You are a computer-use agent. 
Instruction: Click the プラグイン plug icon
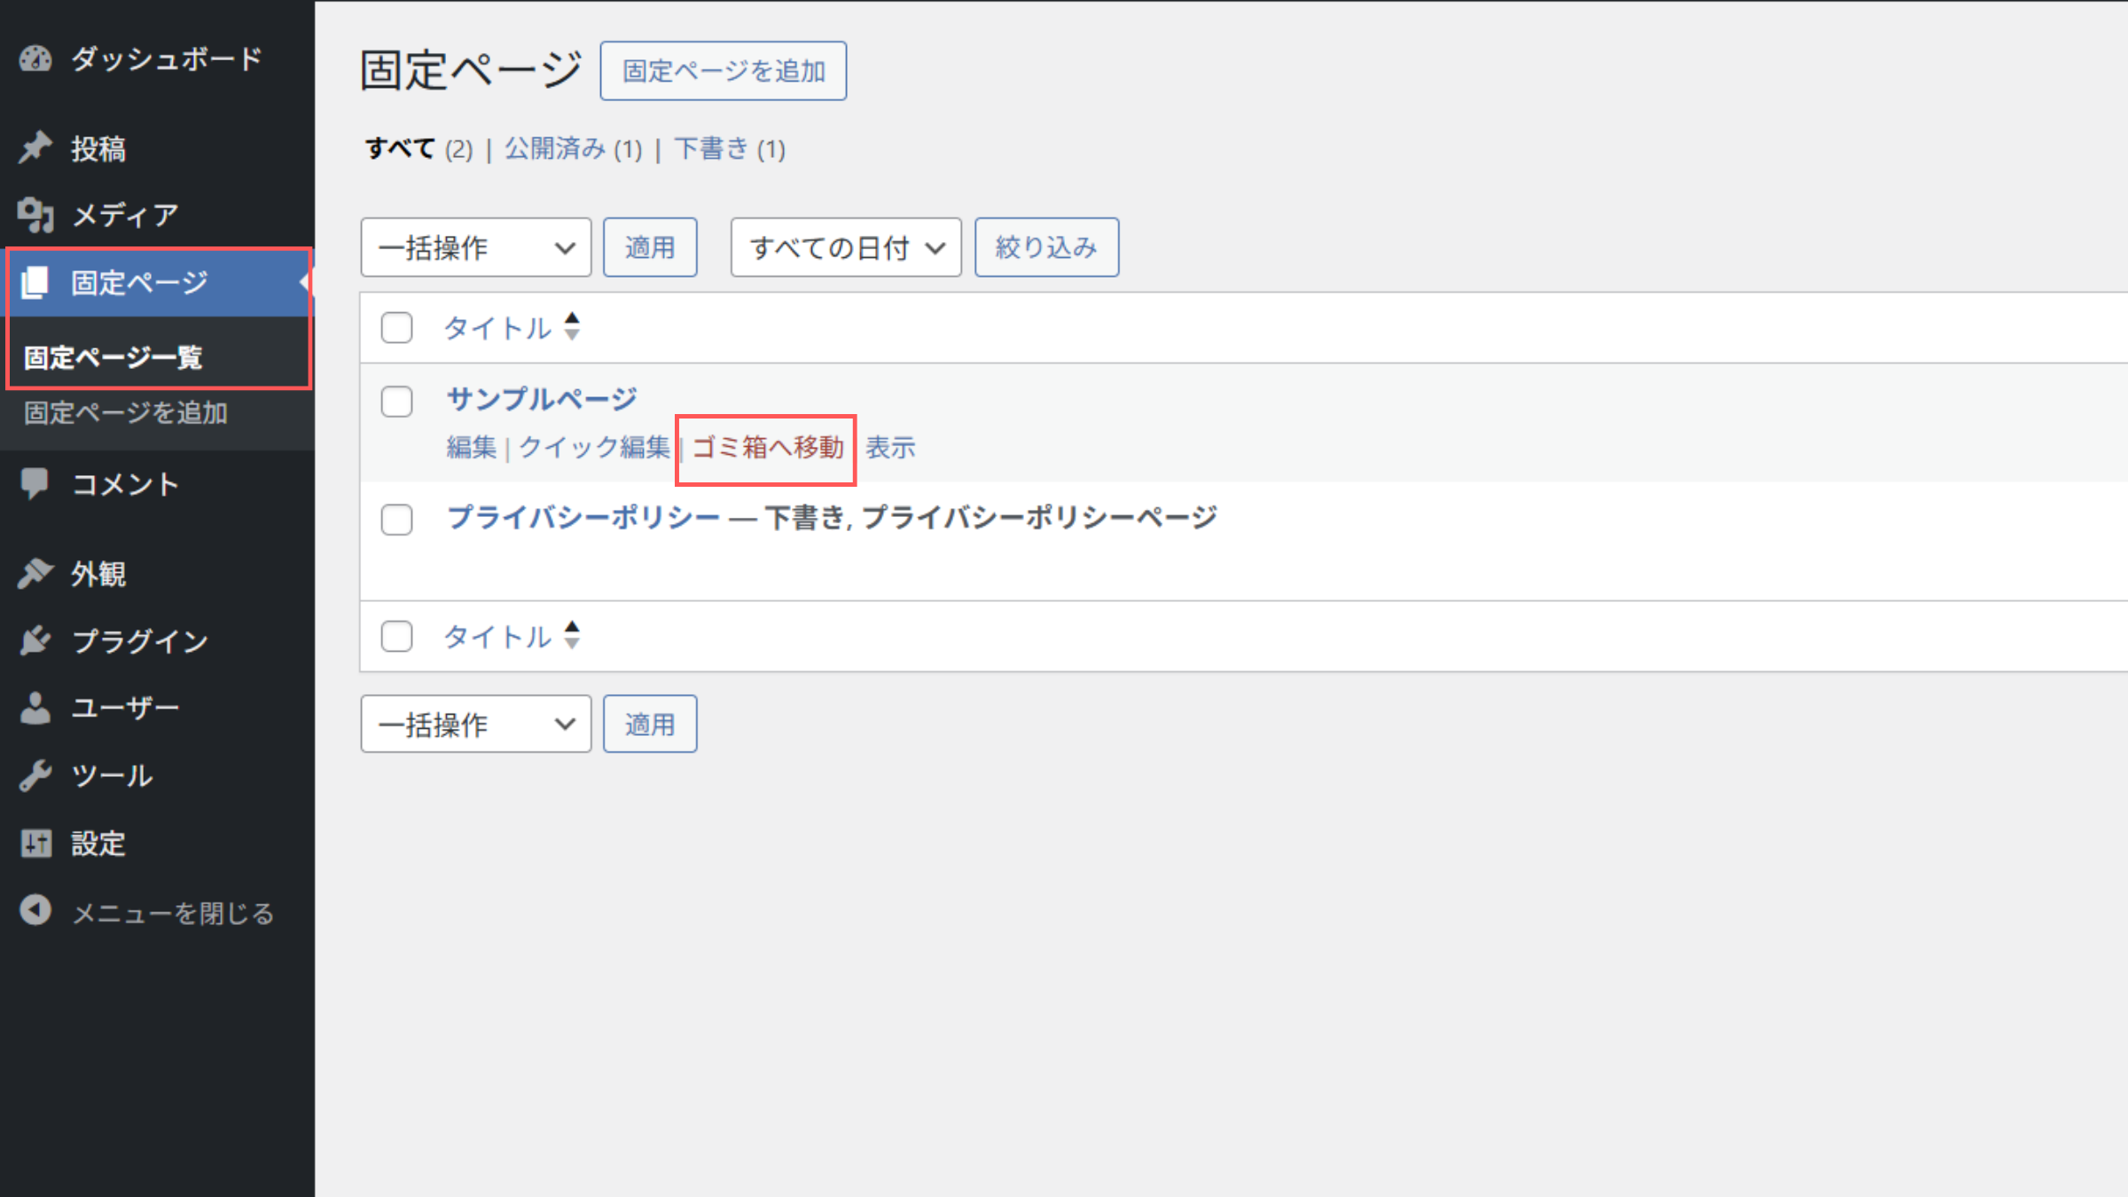[x=35, y=640]
